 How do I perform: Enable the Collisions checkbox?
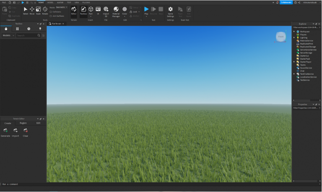pos(51,12)
